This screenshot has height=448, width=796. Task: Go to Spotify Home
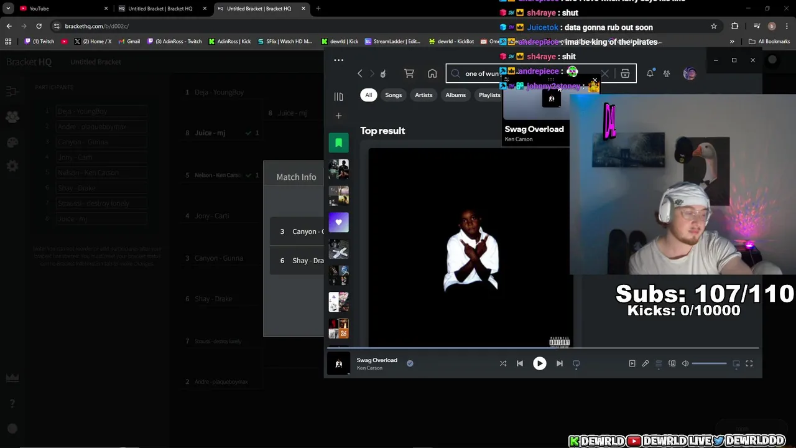(432, 73)
